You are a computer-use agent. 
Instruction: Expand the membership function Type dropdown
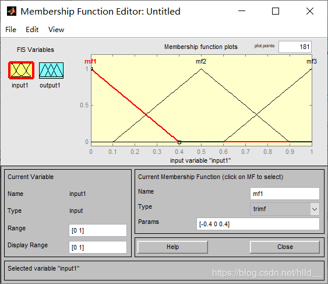tap(315, 209)
